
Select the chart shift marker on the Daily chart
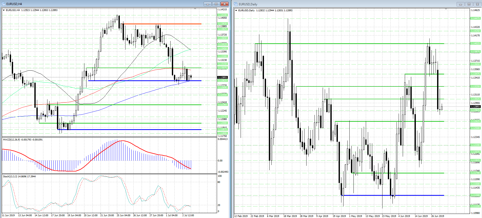446,9
